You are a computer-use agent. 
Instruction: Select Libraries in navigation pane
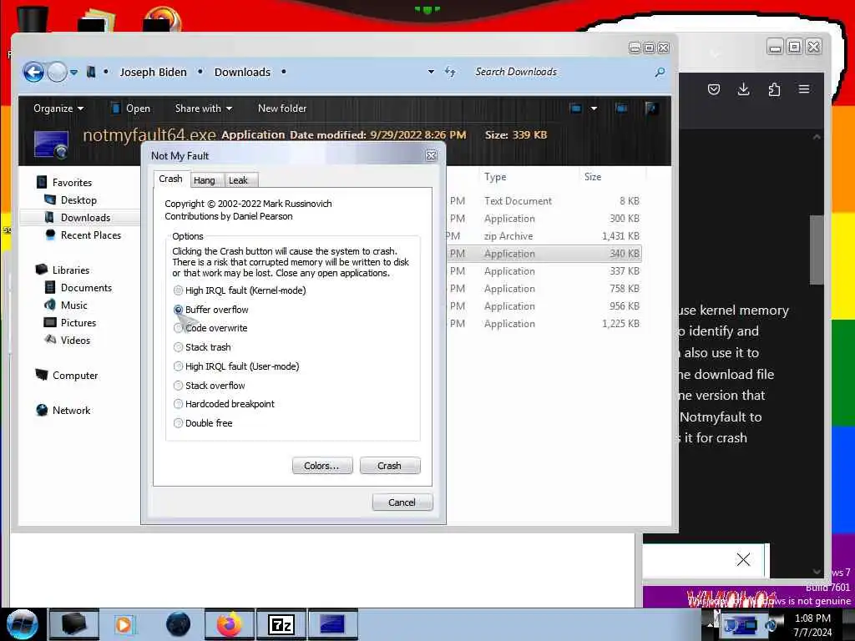click(x=71, y=270)
